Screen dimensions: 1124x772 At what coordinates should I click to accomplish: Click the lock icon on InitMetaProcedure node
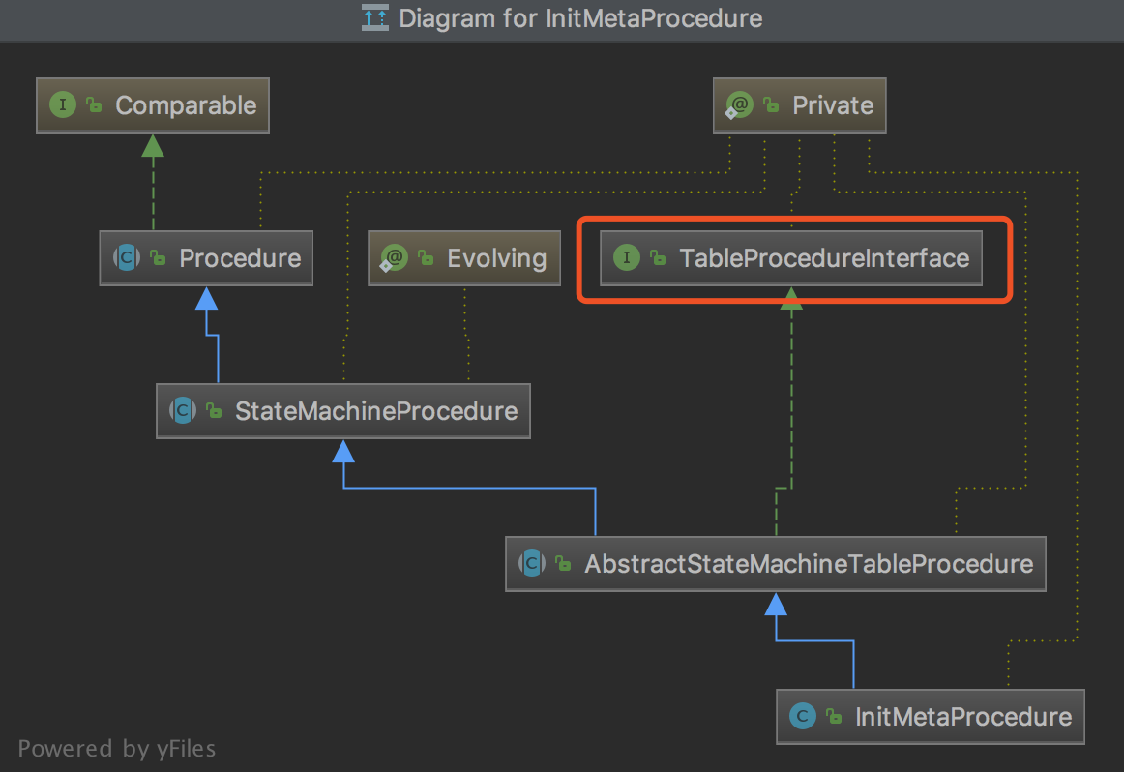click(834, 718)
